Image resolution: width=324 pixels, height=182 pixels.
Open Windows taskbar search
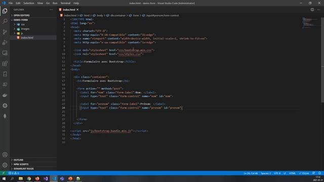[12, 178]
